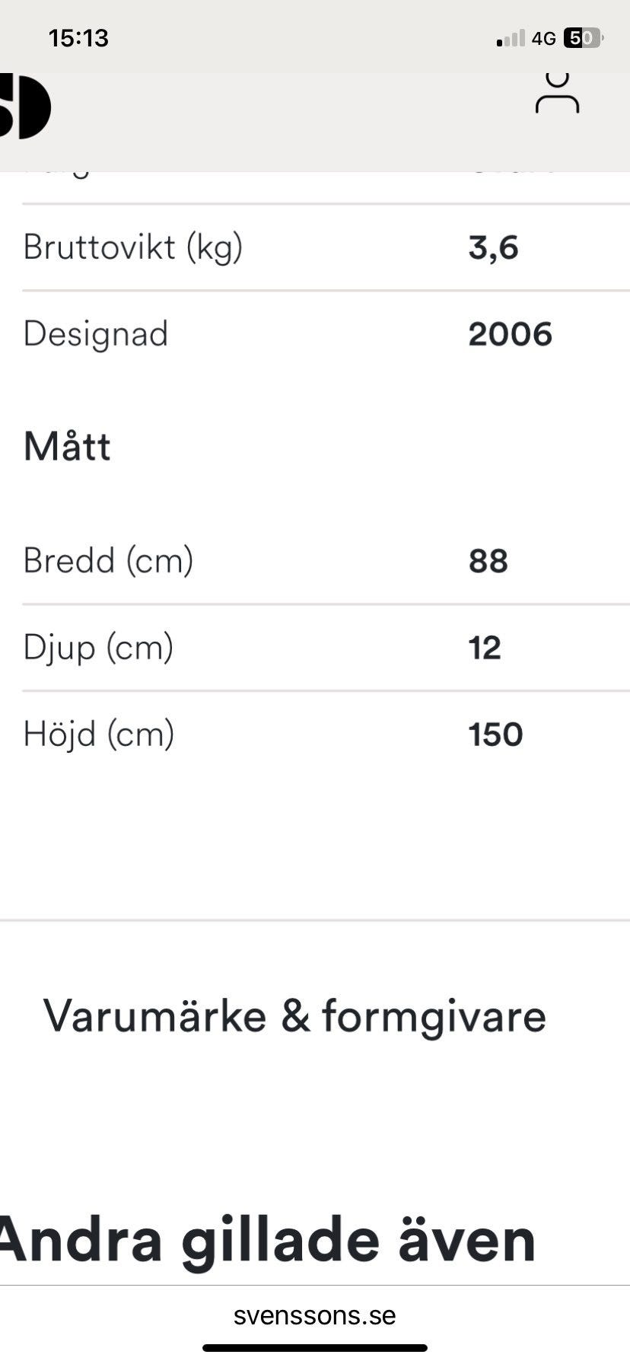Click the Andra gillade även heading

[x=268, y=1241]
